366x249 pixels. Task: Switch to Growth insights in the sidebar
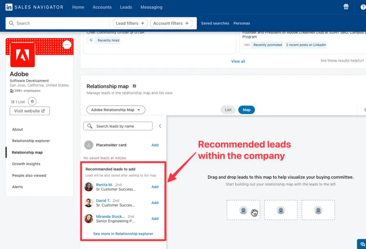click(26, 164)
